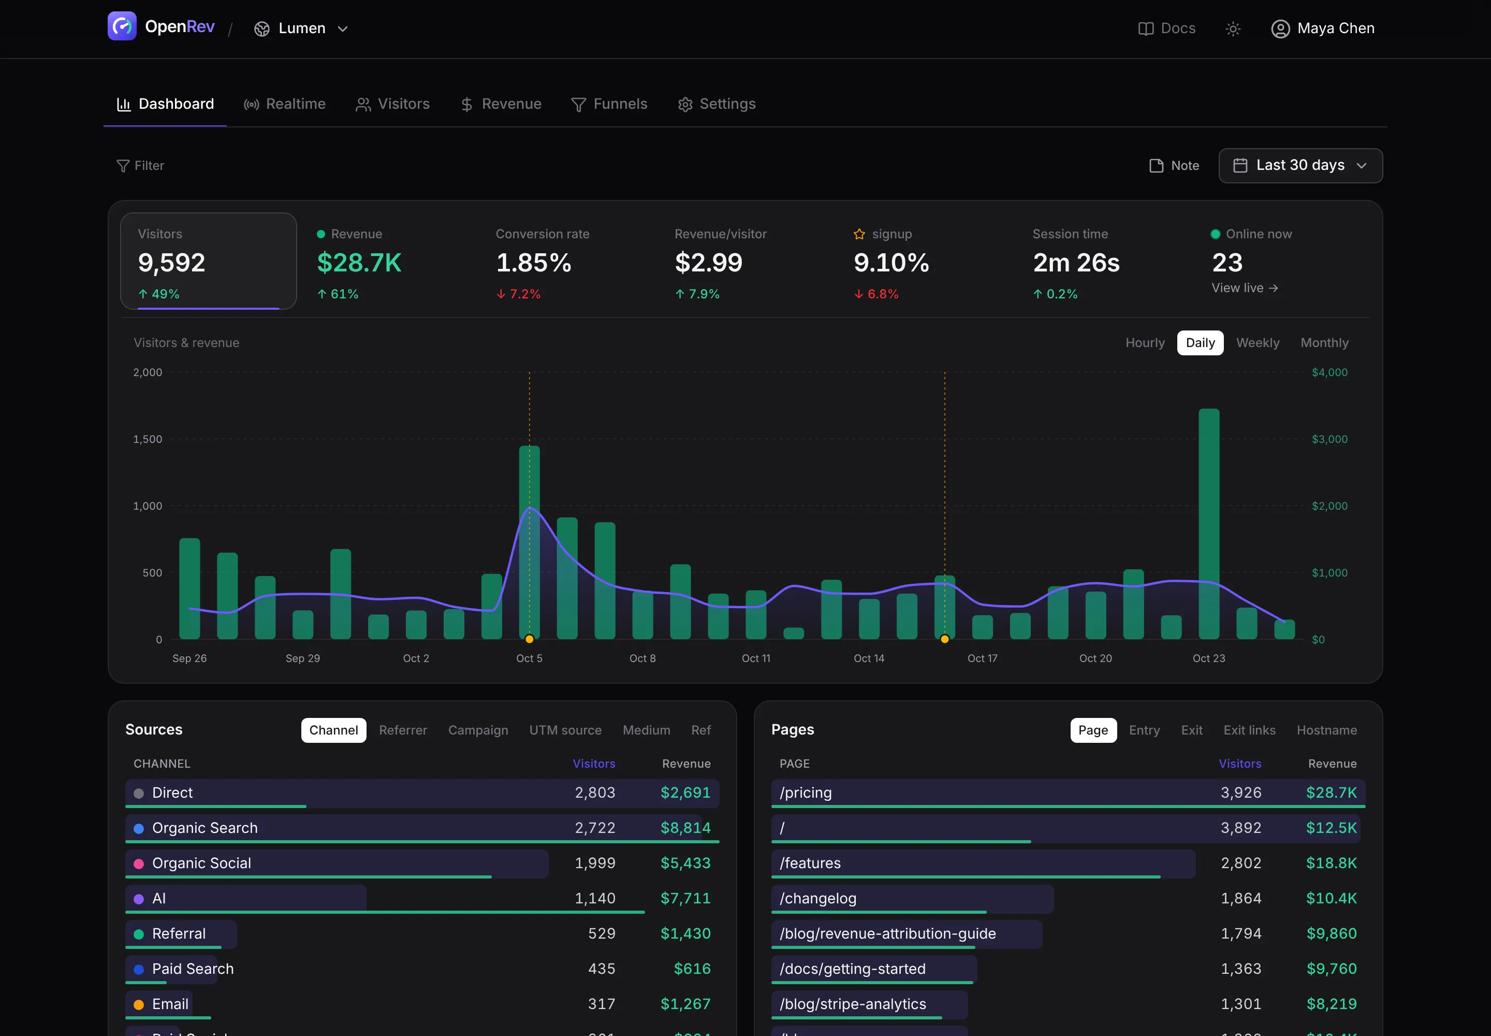
Task: Open the Docs book icon
Action: tap(1146, 28)
